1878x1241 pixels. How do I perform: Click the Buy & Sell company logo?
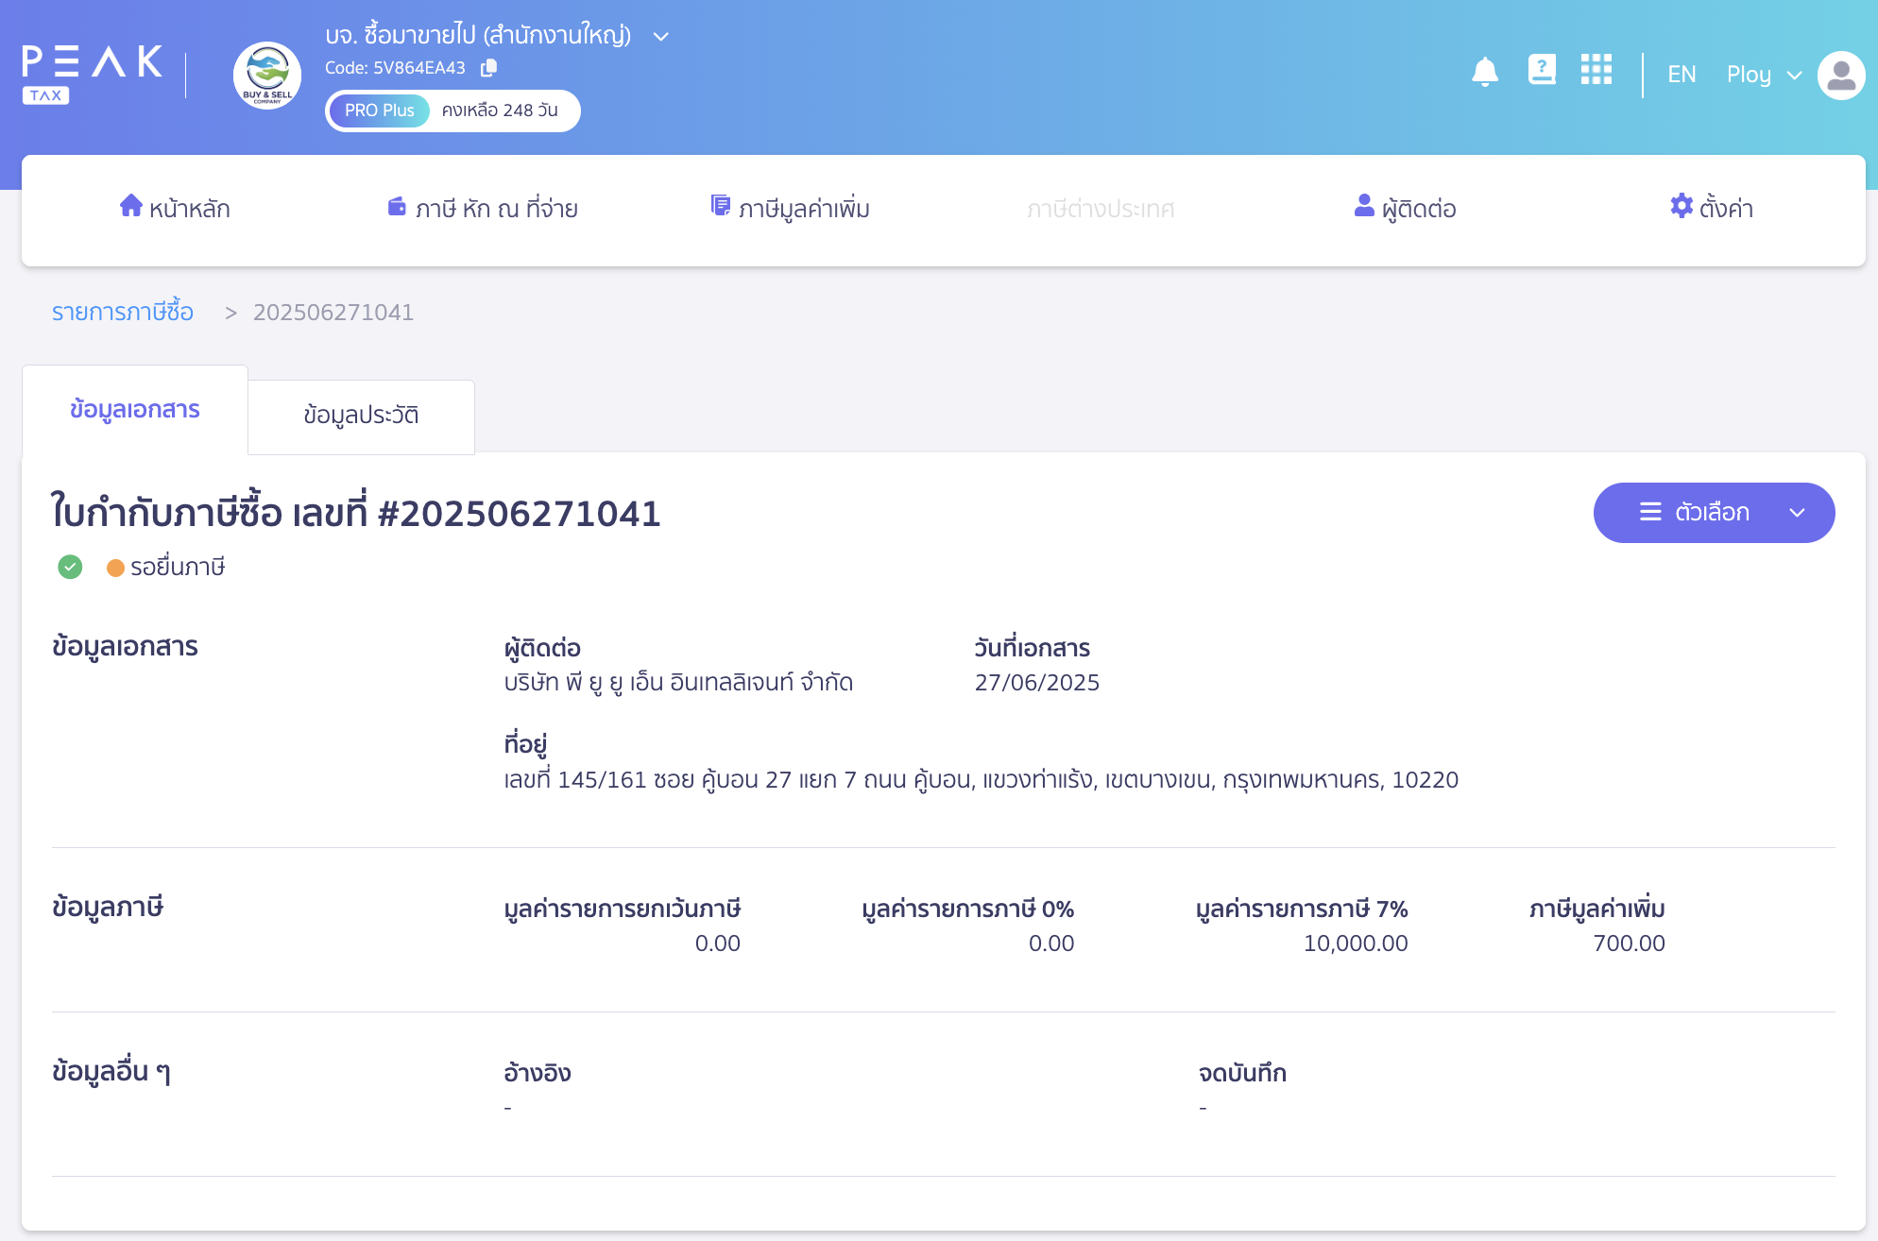(x=267, y=76)
